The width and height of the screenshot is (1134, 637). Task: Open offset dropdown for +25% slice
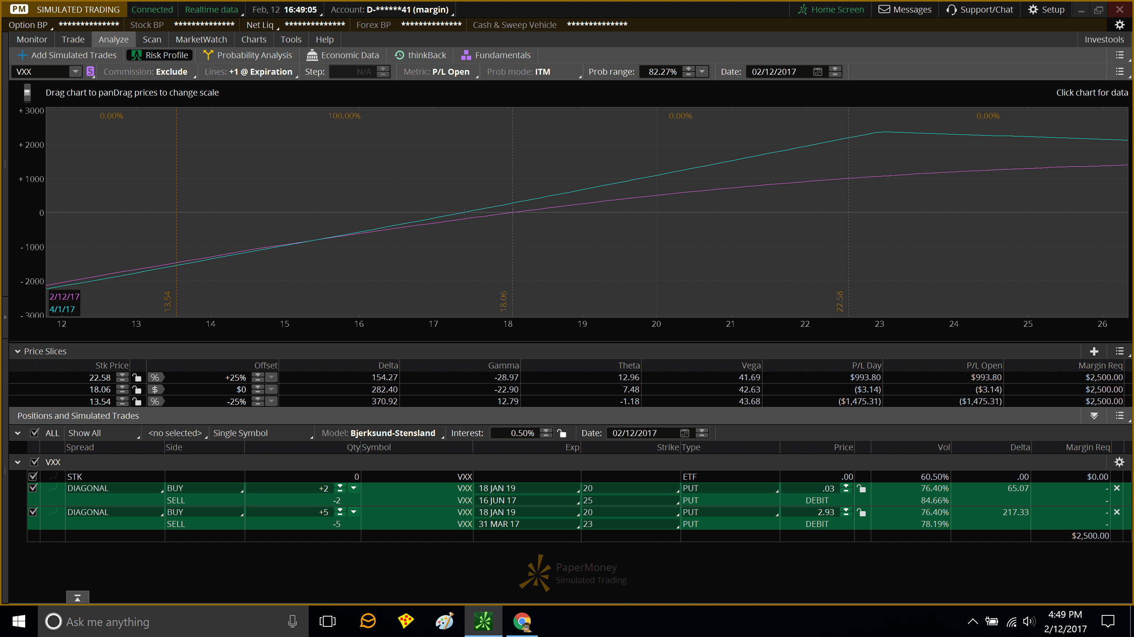coord(272,377)
